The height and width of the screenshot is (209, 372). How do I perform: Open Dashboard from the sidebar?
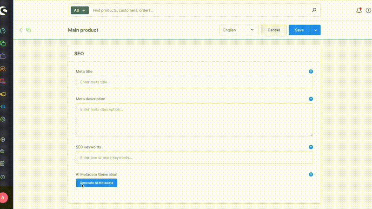(3, 31)
